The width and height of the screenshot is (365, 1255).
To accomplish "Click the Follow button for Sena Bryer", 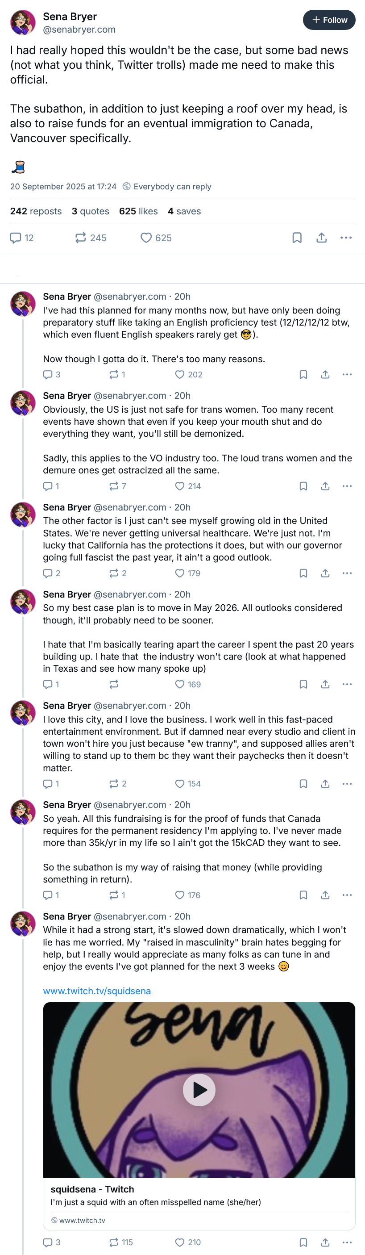I will click(x=329, y=20).
